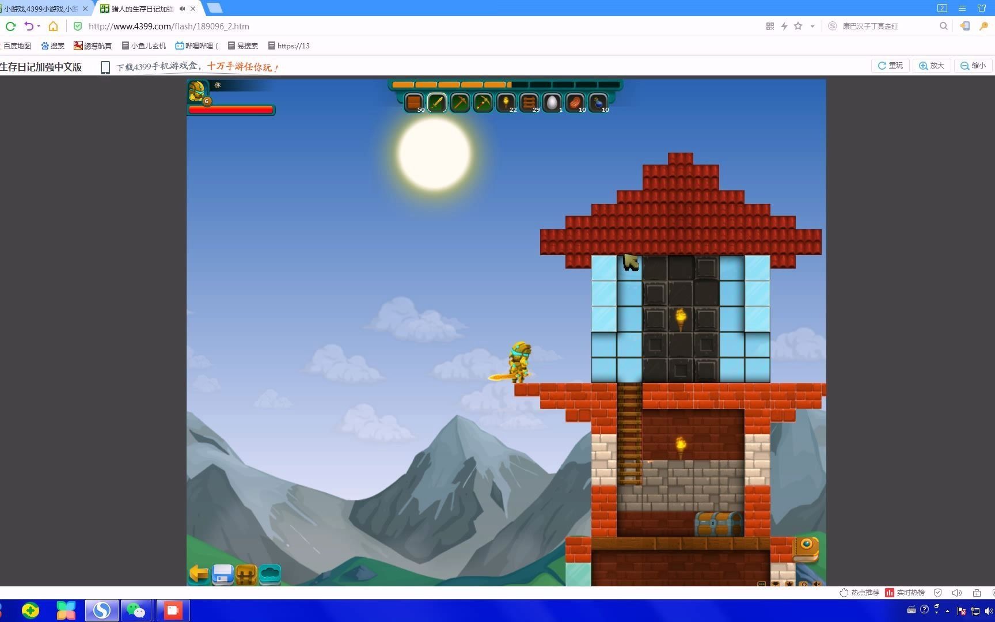Click the floppy disk save icon
This screenshot has height=622, width=995.
click(222, 574)
